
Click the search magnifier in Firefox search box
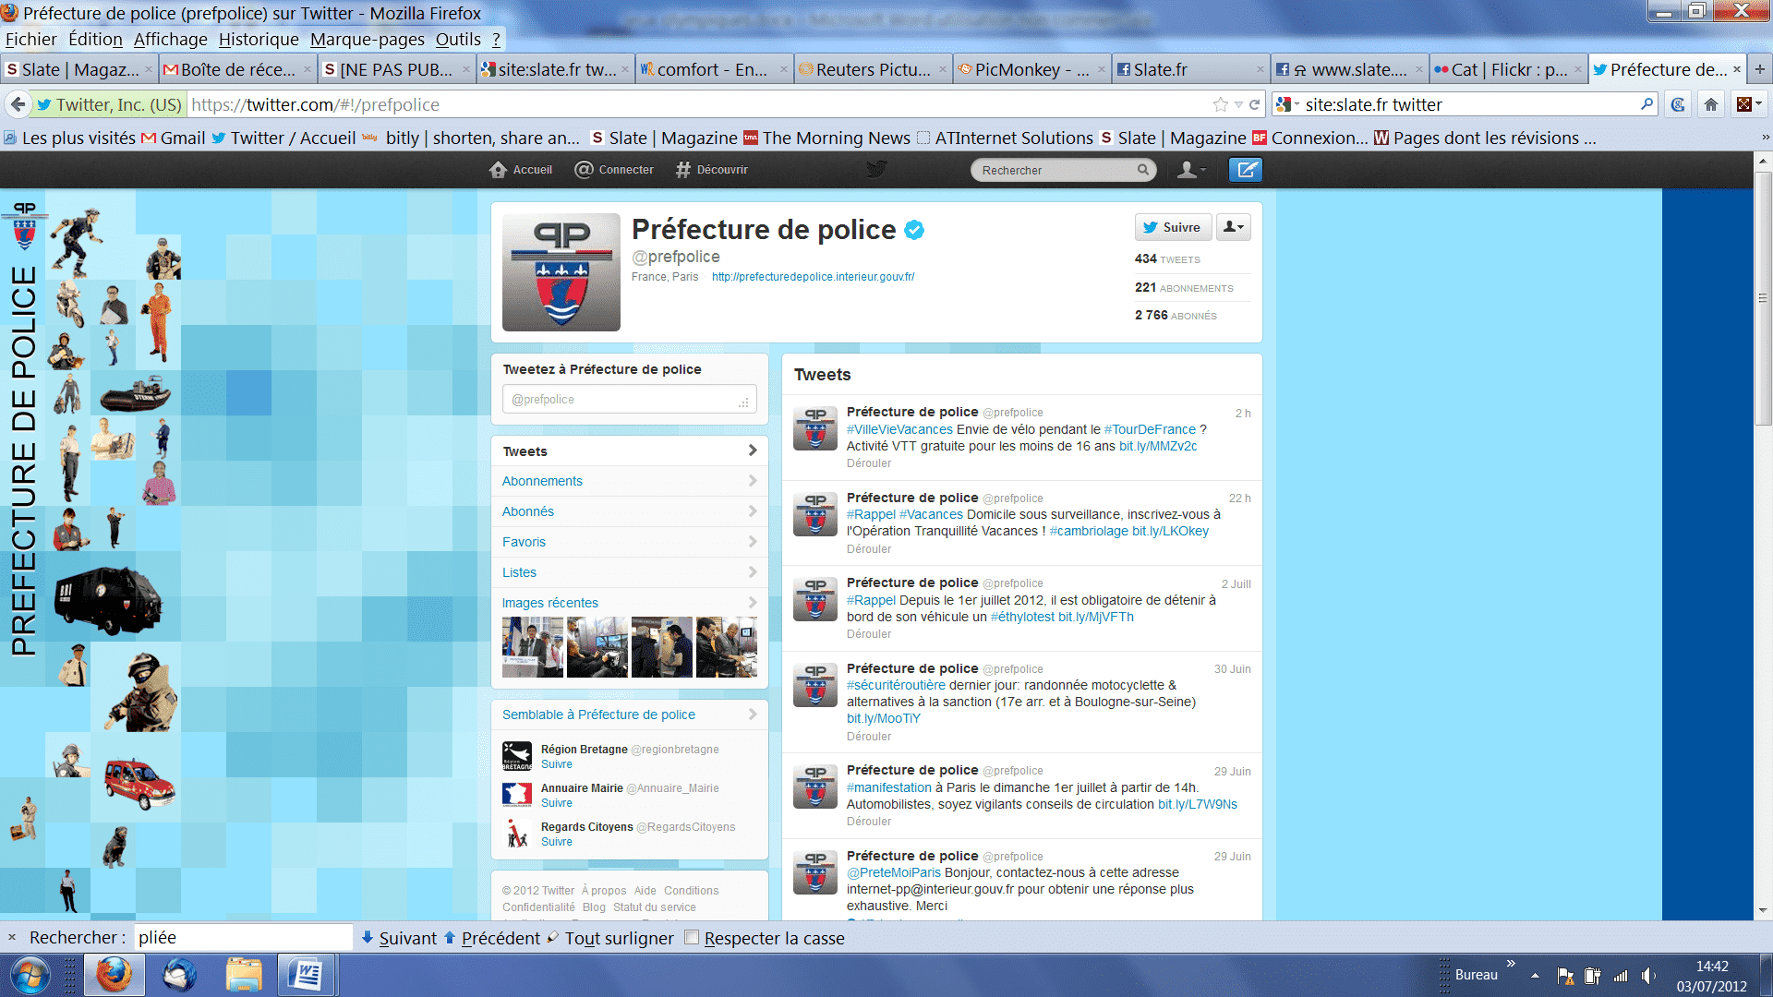[1646, 104]
